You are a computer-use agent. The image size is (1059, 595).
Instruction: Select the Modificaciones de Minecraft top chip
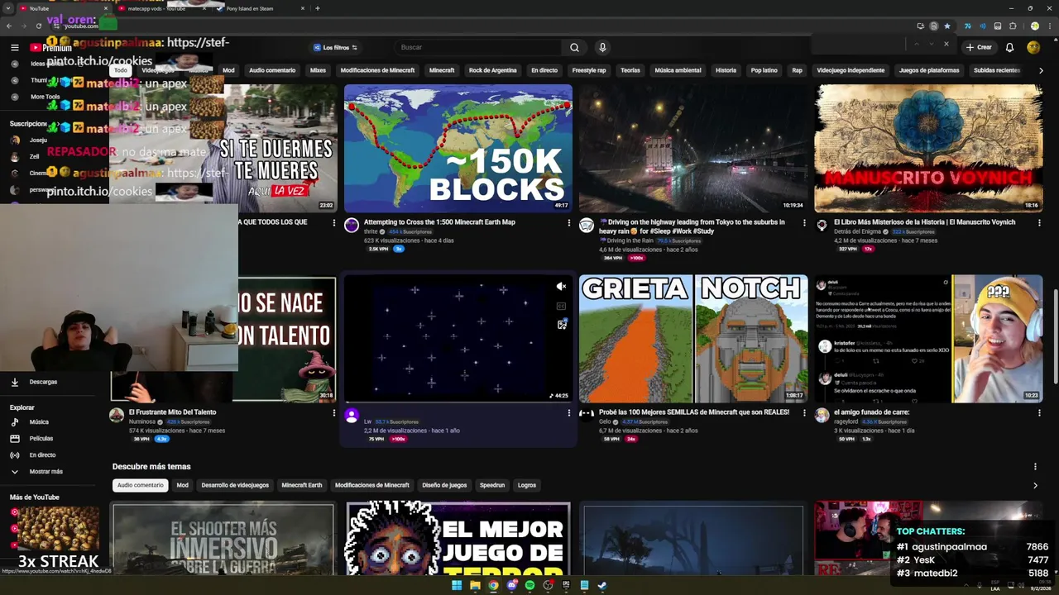(377, 70)
